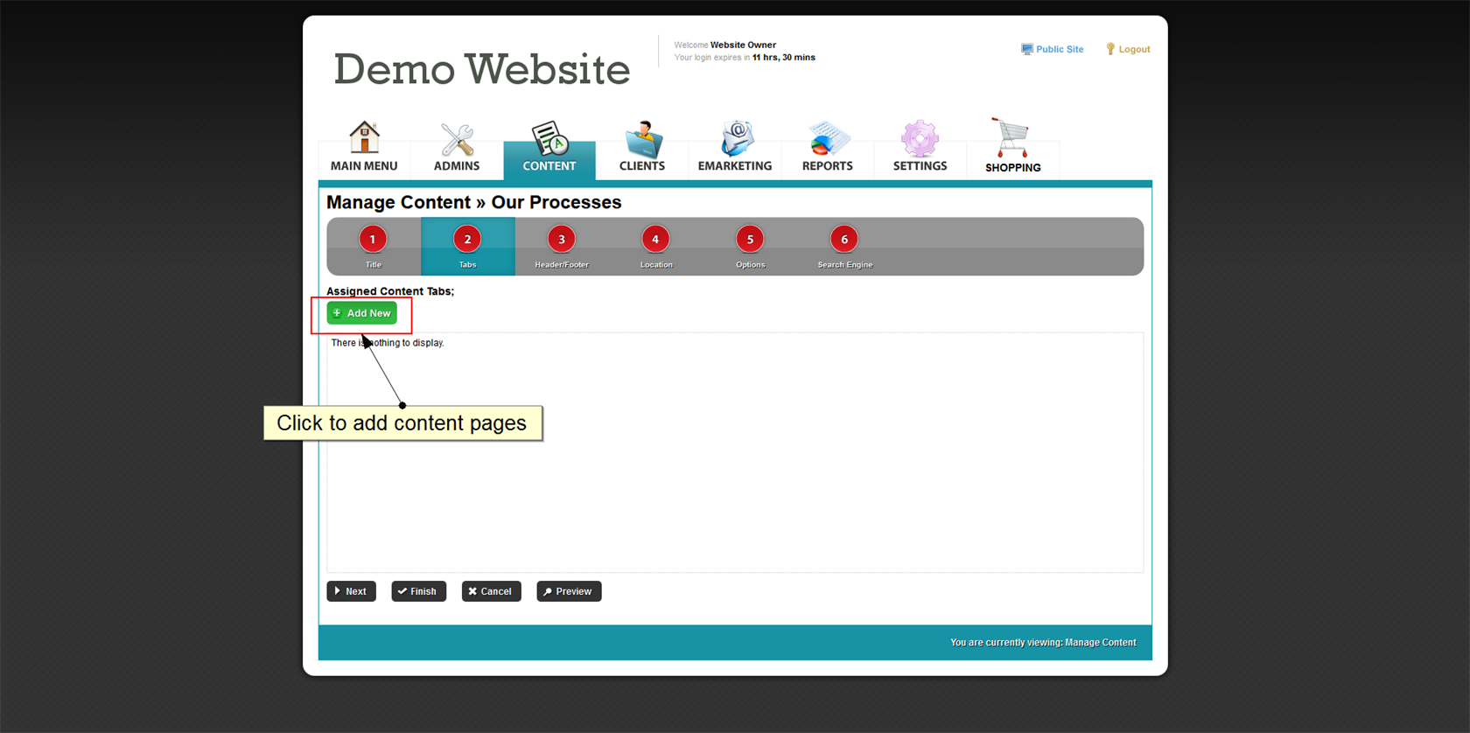Viewport: 1470px width, 733px height.
Task: Select the Content document icon
Action: tap(549, 139)
